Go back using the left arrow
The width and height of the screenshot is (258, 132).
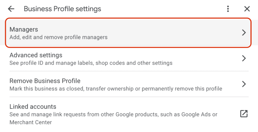11,9
